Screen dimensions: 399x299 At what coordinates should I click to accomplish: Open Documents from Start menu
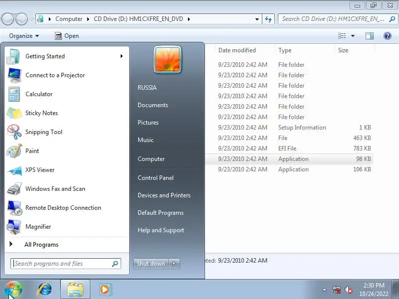153,105
